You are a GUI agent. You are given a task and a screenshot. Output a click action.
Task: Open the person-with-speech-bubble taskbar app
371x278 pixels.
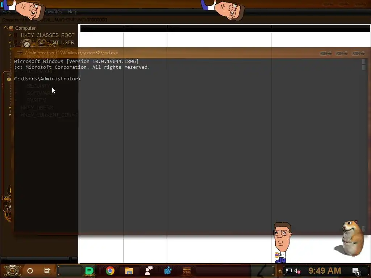(x=149, y=271)
